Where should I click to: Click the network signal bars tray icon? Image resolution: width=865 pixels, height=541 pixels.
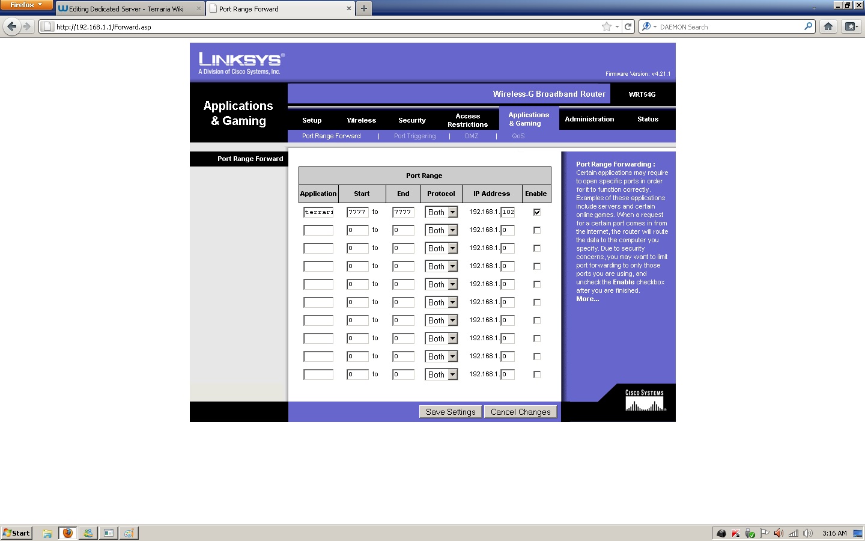coord(794,533)
